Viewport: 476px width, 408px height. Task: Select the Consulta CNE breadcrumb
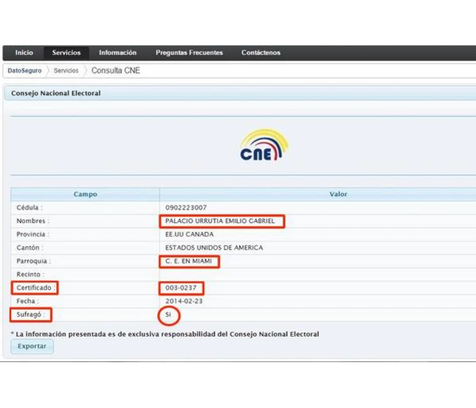point(116,70)
